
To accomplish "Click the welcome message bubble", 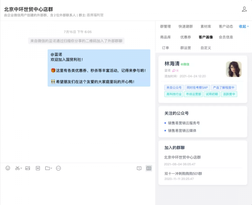I will [99, 68].
